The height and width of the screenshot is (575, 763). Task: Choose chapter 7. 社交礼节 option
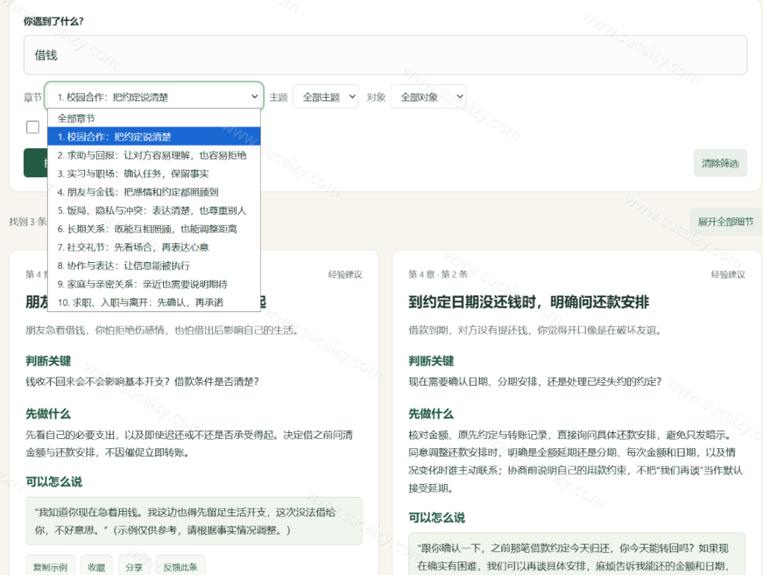153,247
